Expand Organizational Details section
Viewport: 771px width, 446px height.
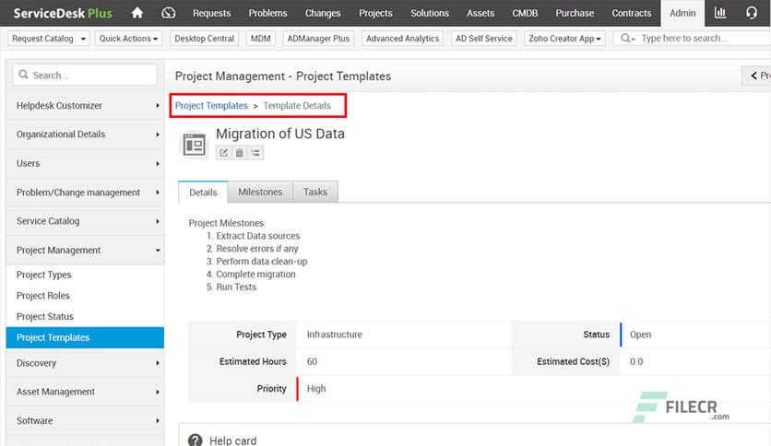pyautogui.click(x=85, y=135)
